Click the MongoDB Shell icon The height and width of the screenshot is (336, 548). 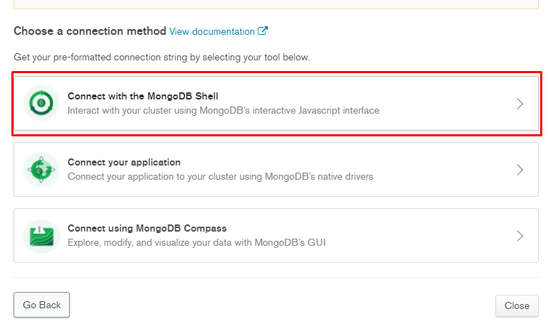coord(41,103)
